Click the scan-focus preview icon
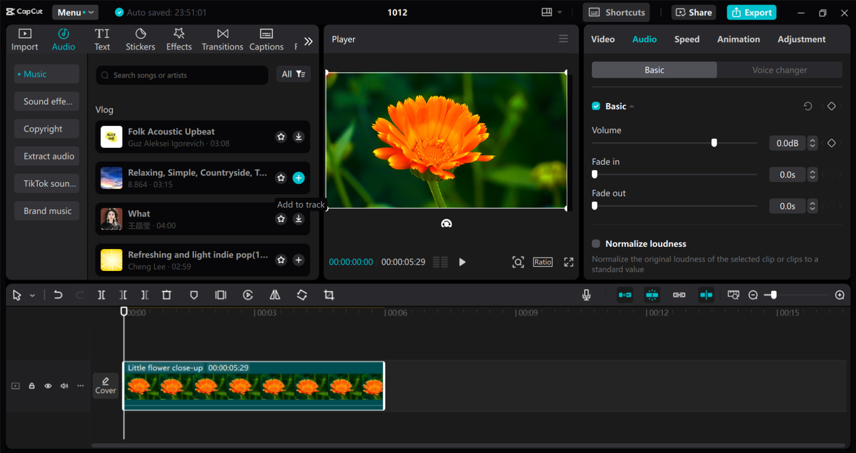Image resolution: width=856 pixels, height=453 pixels. coord(518,262)
